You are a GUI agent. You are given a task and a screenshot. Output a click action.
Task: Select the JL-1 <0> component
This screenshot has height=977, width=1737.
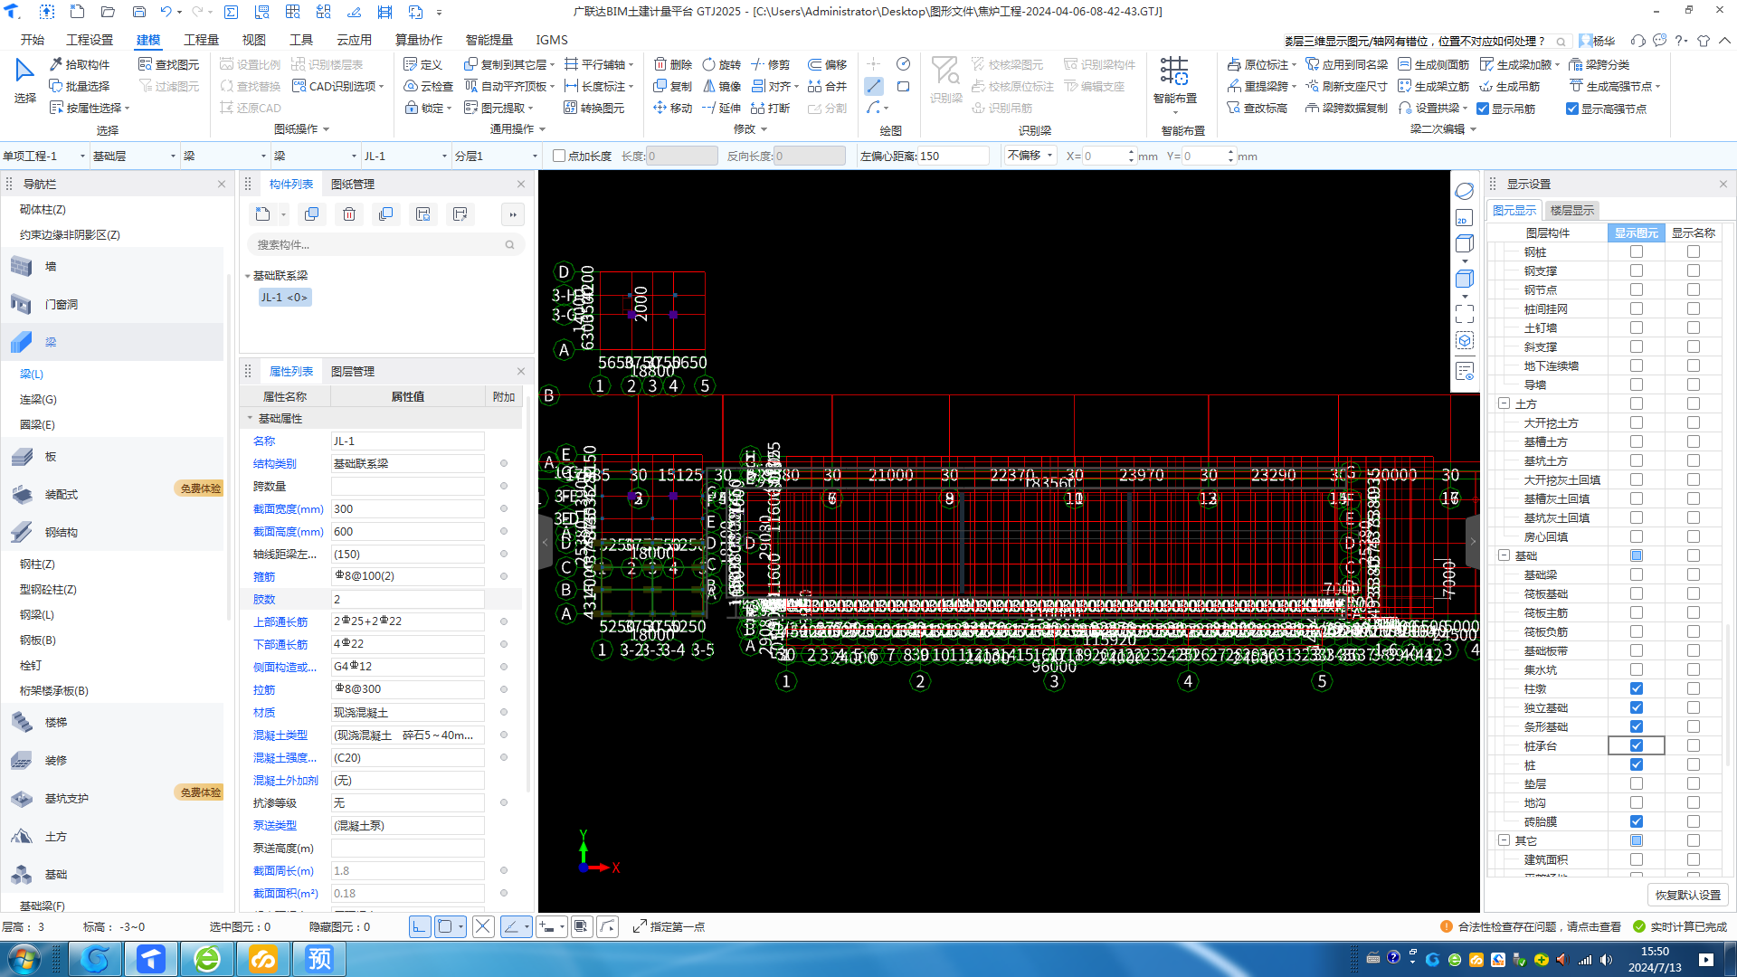tap(284, 297)
